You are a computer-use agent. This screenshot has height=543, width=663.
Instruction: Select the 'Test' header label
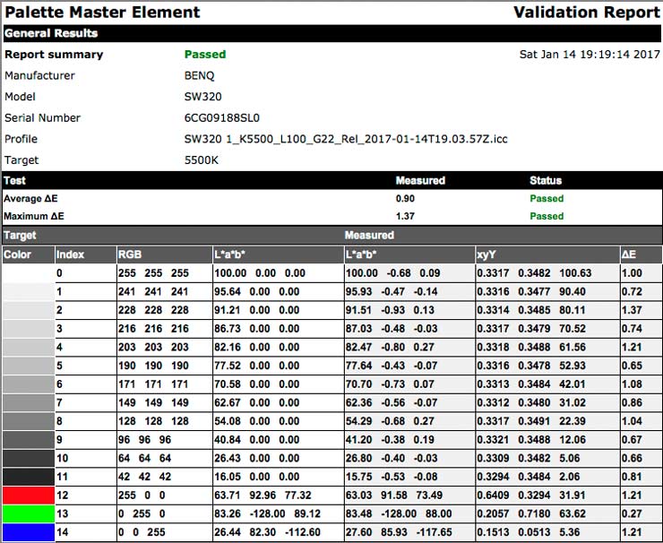15,181
